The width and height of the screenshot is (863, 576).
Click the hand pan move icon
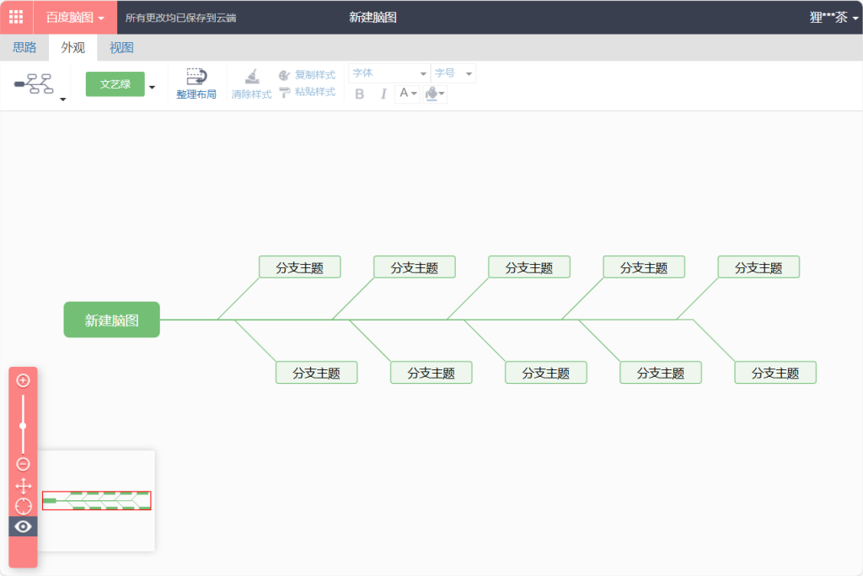pyautogui.click(x=23, y=486)
